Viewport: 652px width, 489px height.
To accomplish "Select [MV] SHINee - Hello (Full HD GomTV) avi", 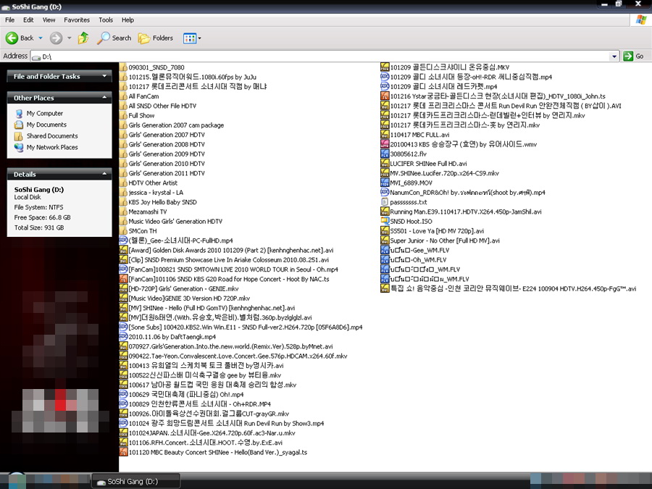I will click(x=212, y=308).
